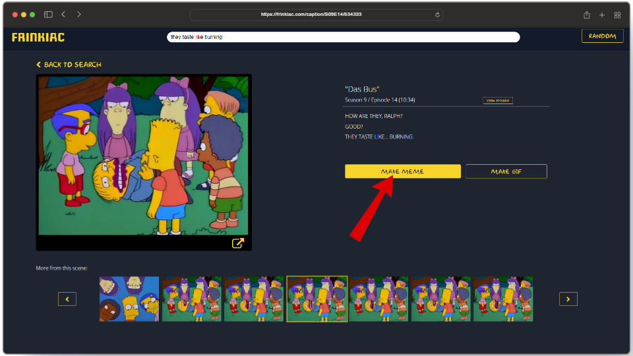Select the seventh scene thumbnail

click(503, 299)
